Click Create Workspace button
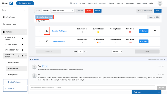 (15, 82)
